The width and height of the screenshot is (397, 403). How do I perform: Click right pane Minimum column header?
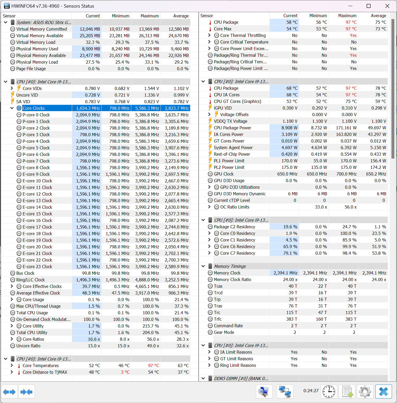pos(314,16)
